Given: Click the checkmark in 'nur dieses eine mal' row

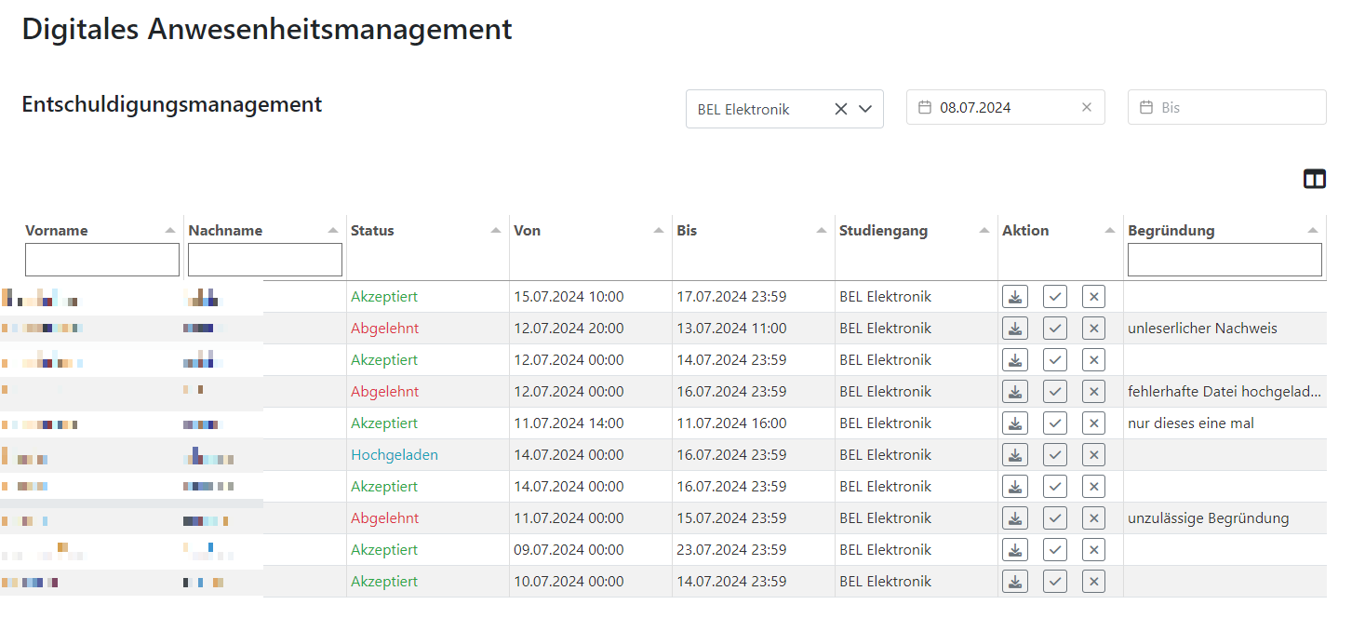Looking at the screenshot, I should [x=1054, y=423].
